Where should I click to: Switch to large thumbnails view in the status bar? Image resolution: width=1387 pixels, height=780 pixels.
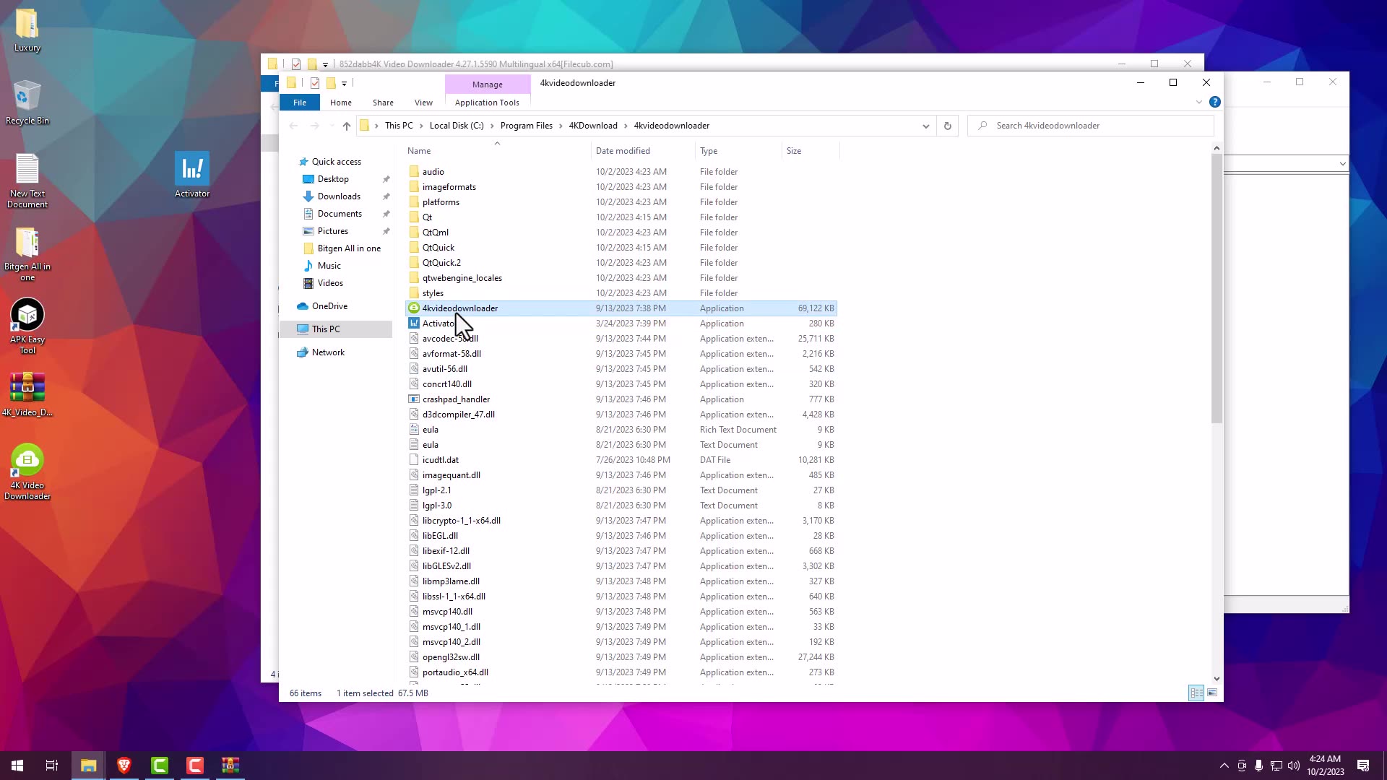click(x=1211, y=693)
